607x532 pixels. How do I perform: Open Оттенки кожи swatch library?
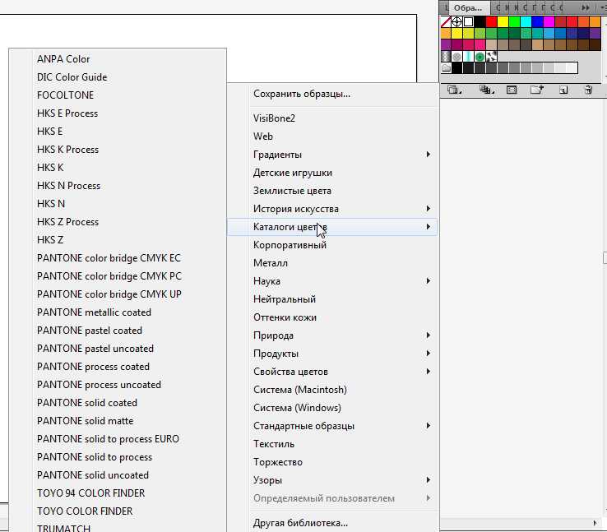tap(332, 317)
